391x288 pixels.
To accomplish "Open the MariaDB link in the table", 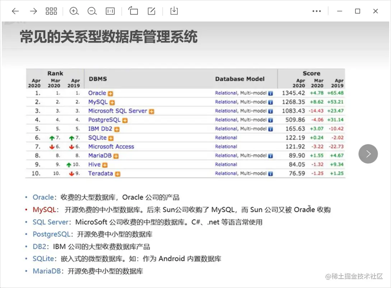I will [x=100, y=156].
